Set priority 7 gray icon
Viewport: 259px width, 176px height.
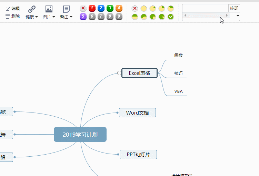101,17
